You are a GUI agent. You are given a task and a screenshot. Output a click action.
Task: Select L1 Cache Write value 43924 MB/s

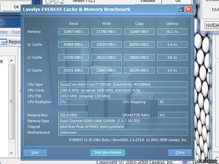106,44
